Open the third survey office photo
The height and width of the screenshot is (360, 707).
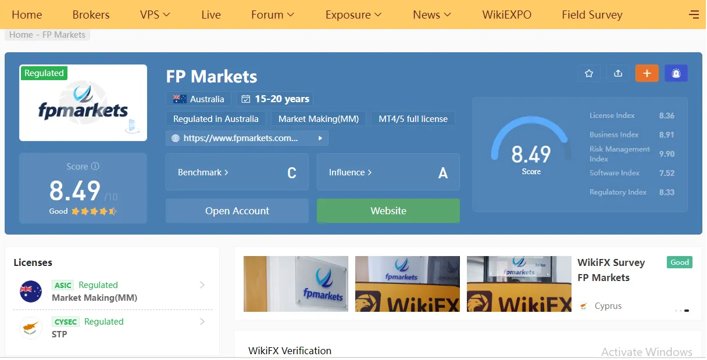coord(519,284)
